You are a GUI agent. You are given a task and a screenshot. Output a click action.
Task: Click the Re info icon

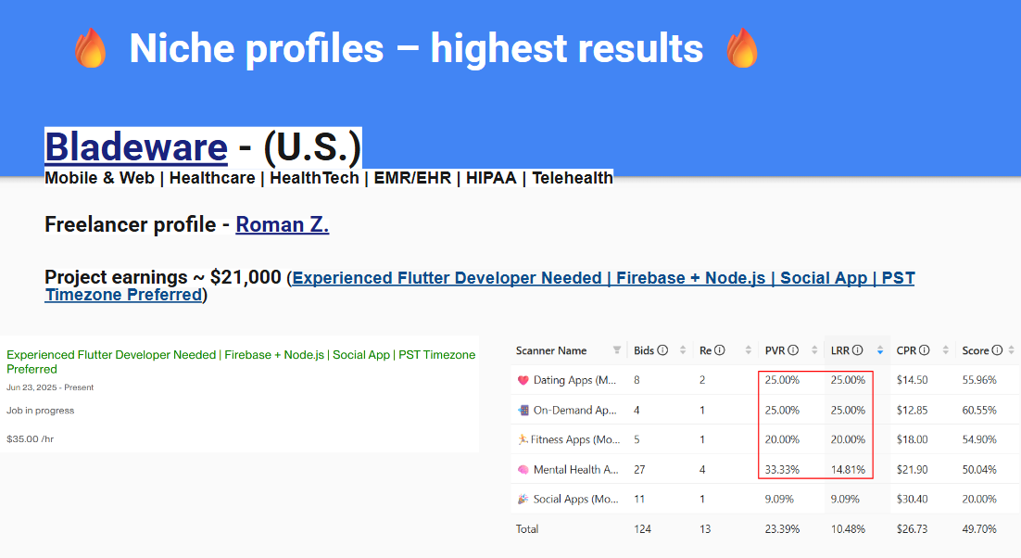[720, 350]
